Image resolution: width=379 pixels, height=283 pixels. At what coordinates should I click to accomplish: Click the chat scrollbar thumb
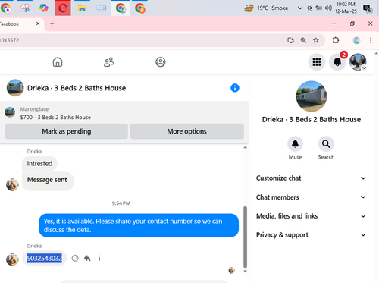[x=245, y=237]
